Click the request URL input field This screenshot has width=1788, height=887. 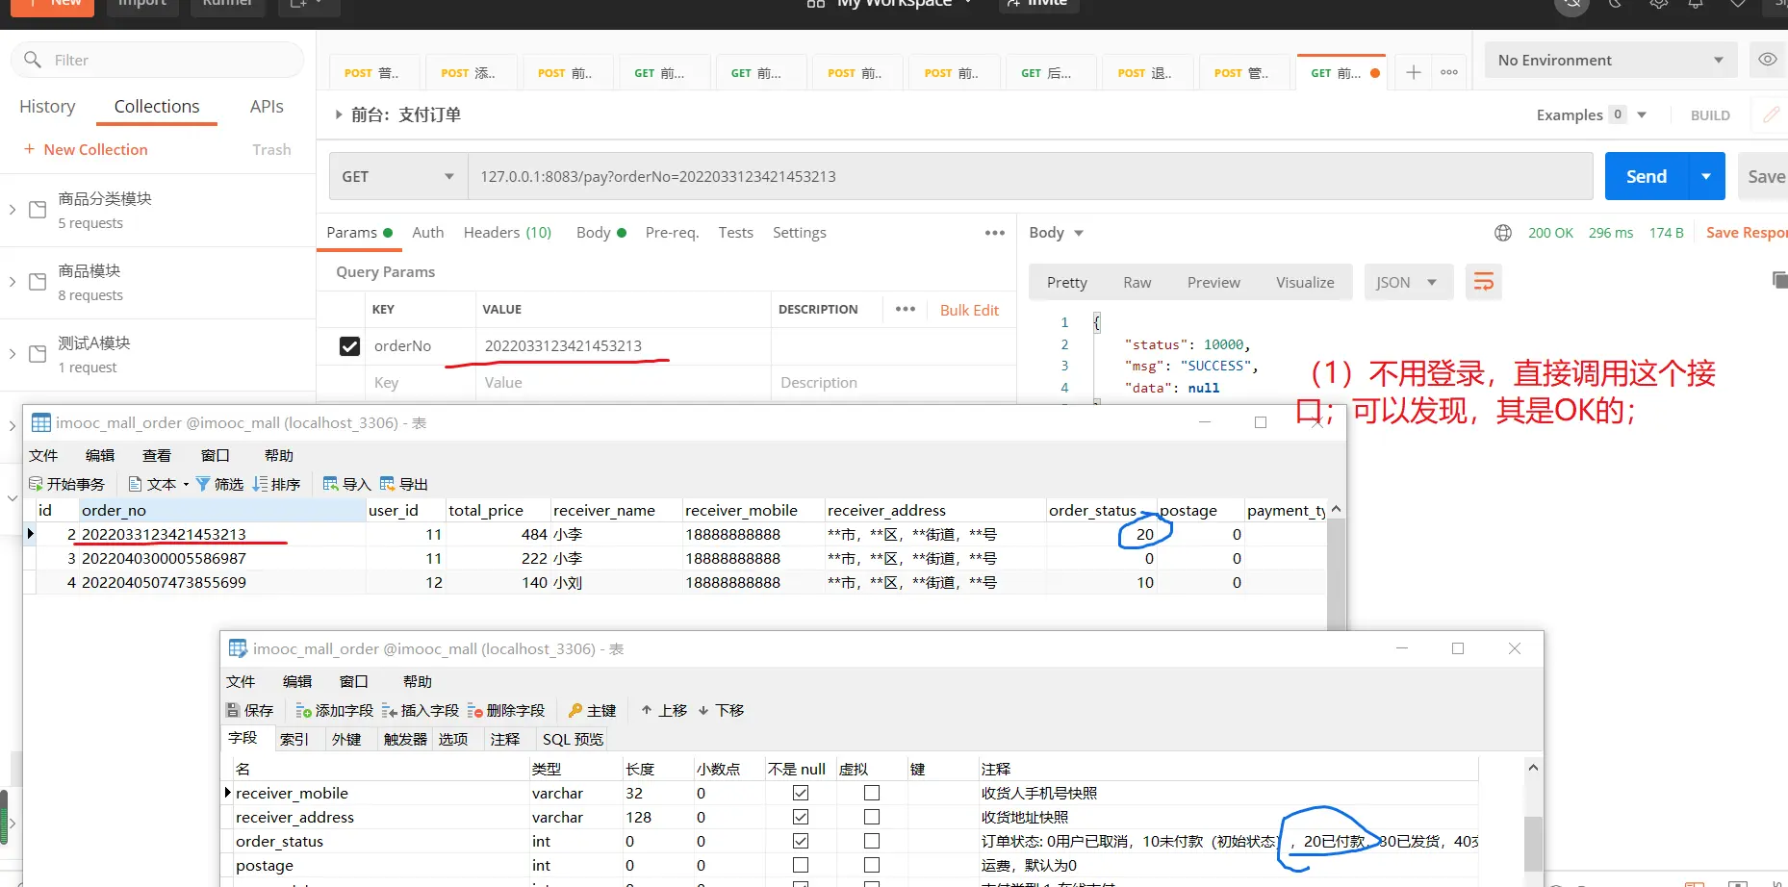point(1030,177)
